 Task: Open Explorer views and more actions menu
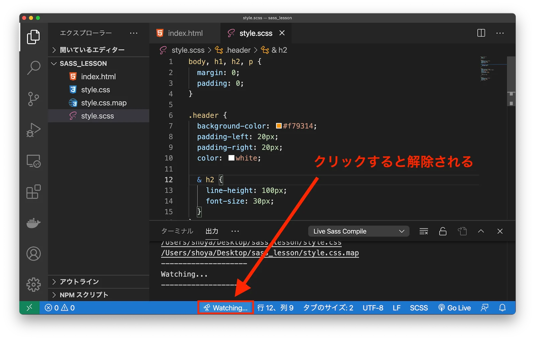pos(134,33)
